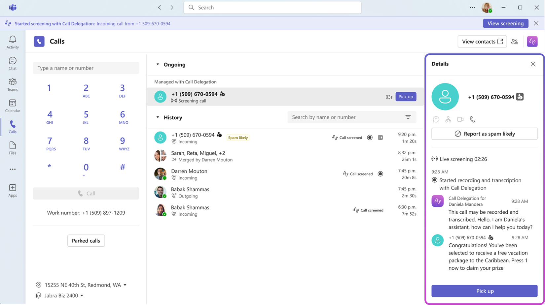The height and width of the screenshot is (305, 545).
Task: Click the Call button under dialpad
Action: [86, 194]
